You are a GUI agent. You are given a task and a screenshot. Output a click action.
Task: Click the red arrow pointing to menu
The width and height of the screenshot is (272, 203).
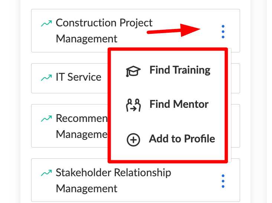click(x=174, y=30)
